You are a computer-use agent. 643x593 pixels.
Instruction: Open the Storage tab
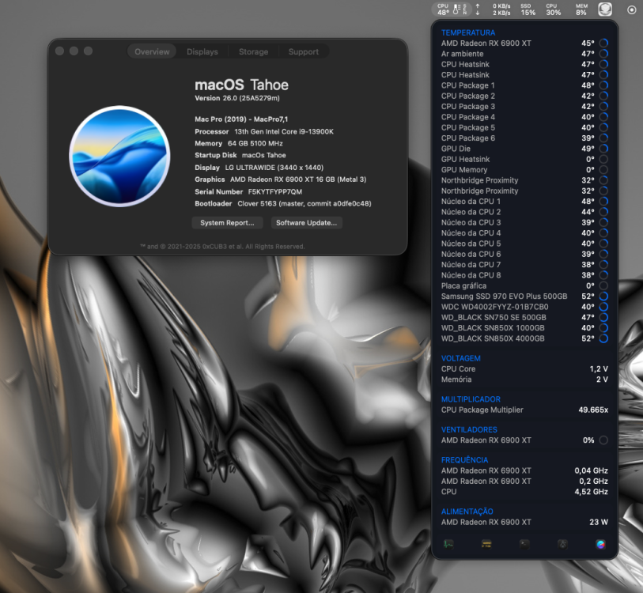[253, 51]
